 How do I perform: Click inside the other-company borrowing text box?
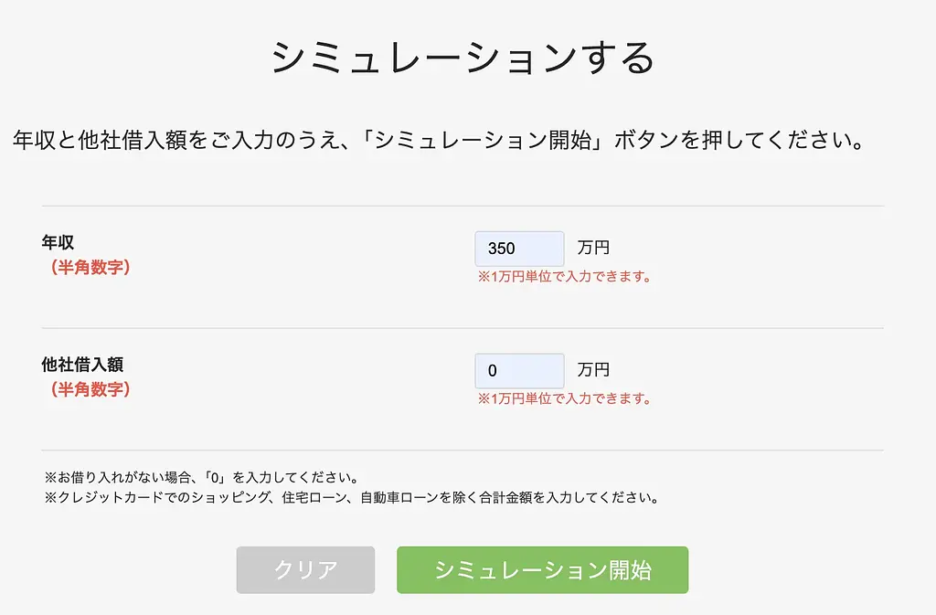518,370
